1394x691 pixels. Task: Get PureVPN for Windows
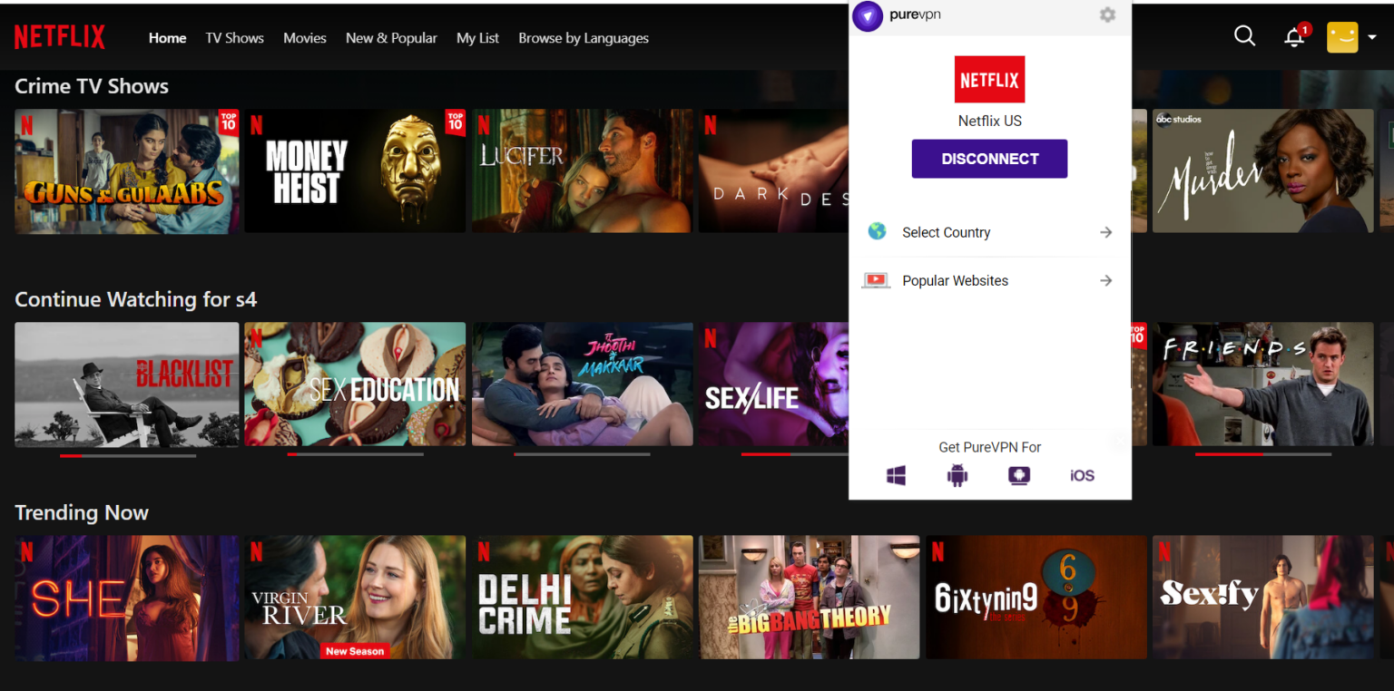(896, 474)
